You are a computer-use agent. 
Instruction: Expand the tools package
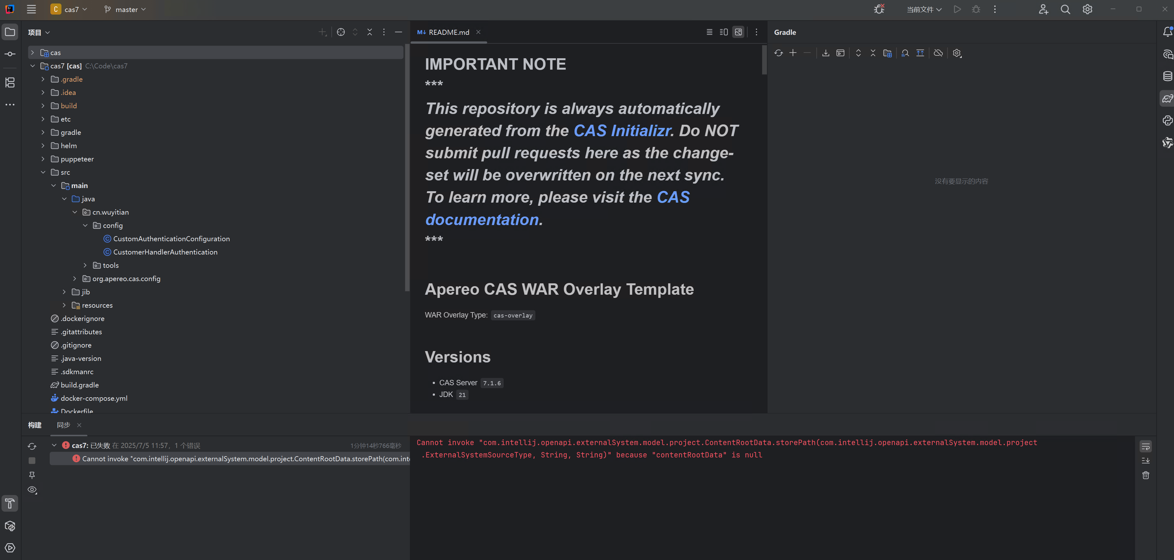pyautogui.click(x=85, y=265)
